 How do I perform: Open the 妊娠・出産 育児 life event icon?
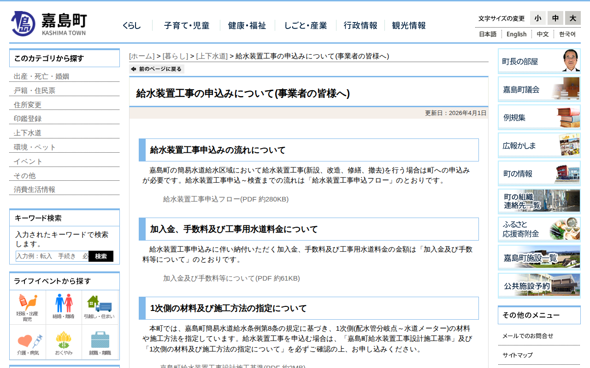tap(28, 308)
